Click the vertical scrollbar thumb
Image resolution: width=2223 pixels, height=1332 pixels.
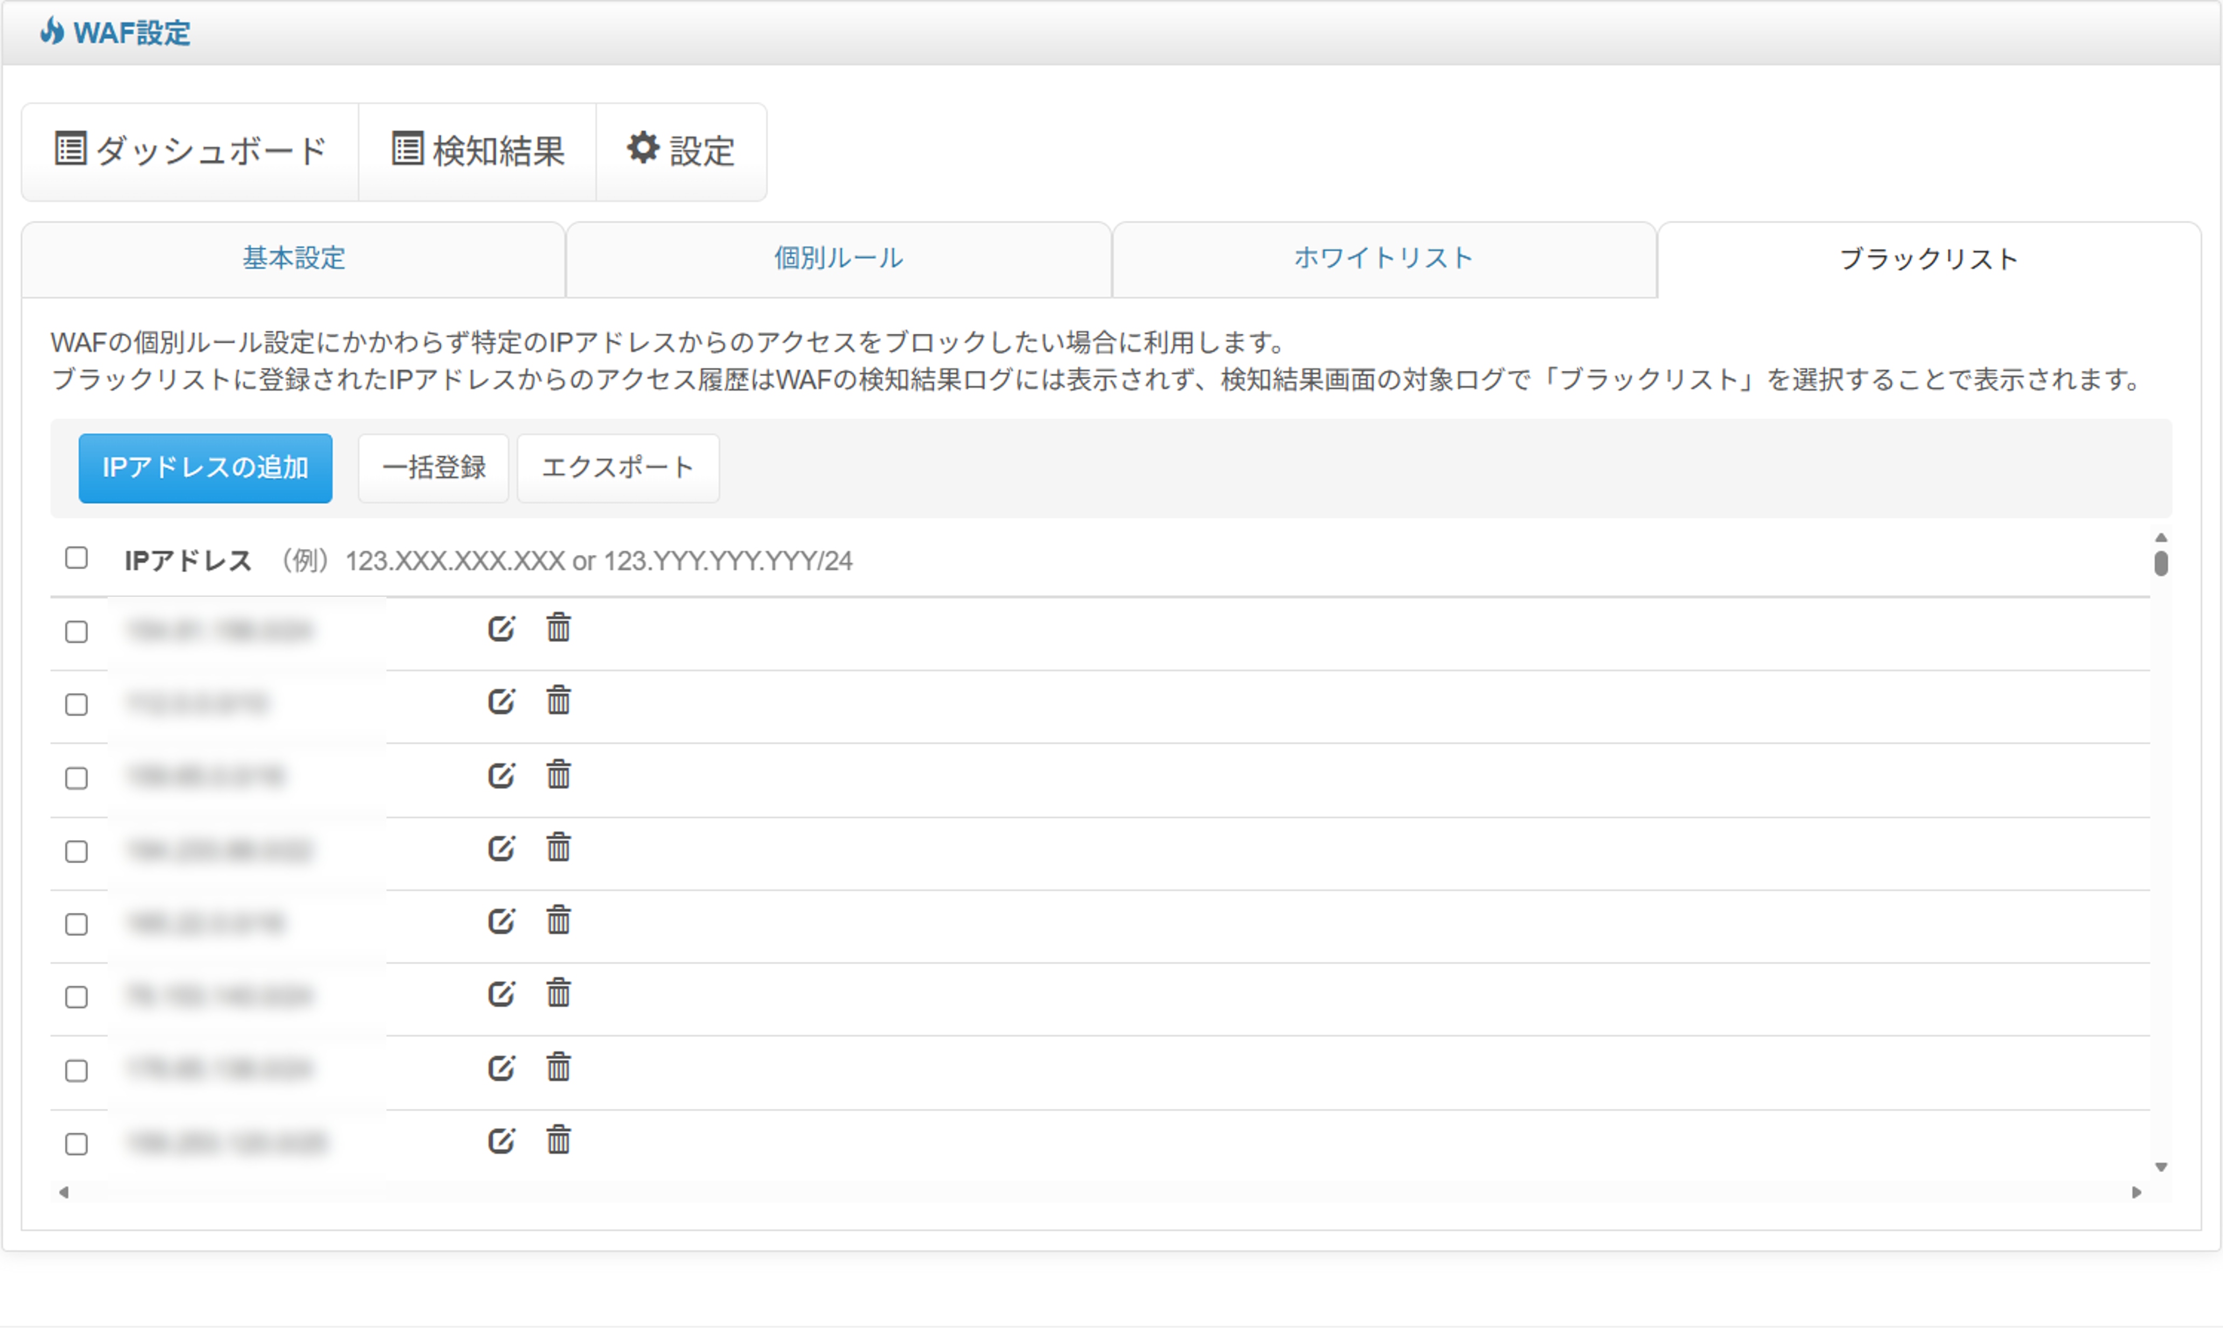(x=2161, y=563)
